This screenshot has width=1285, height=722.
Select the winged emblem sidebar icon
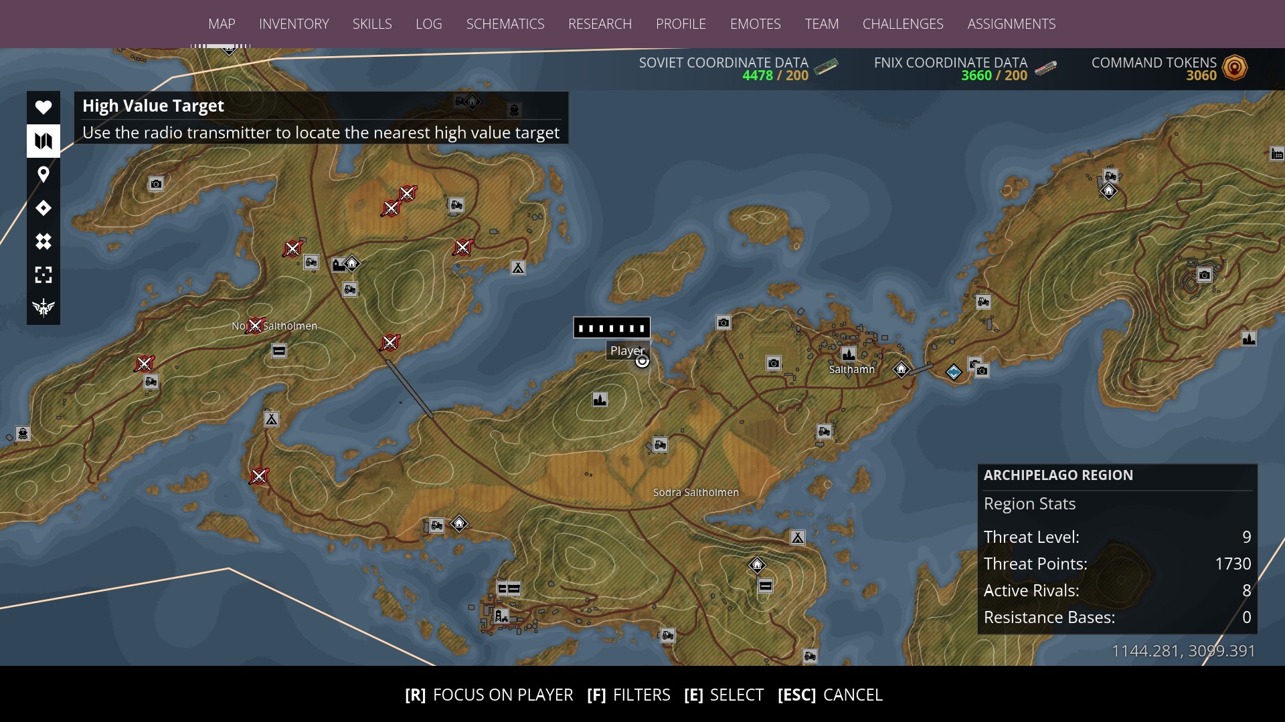pos(44,308)
